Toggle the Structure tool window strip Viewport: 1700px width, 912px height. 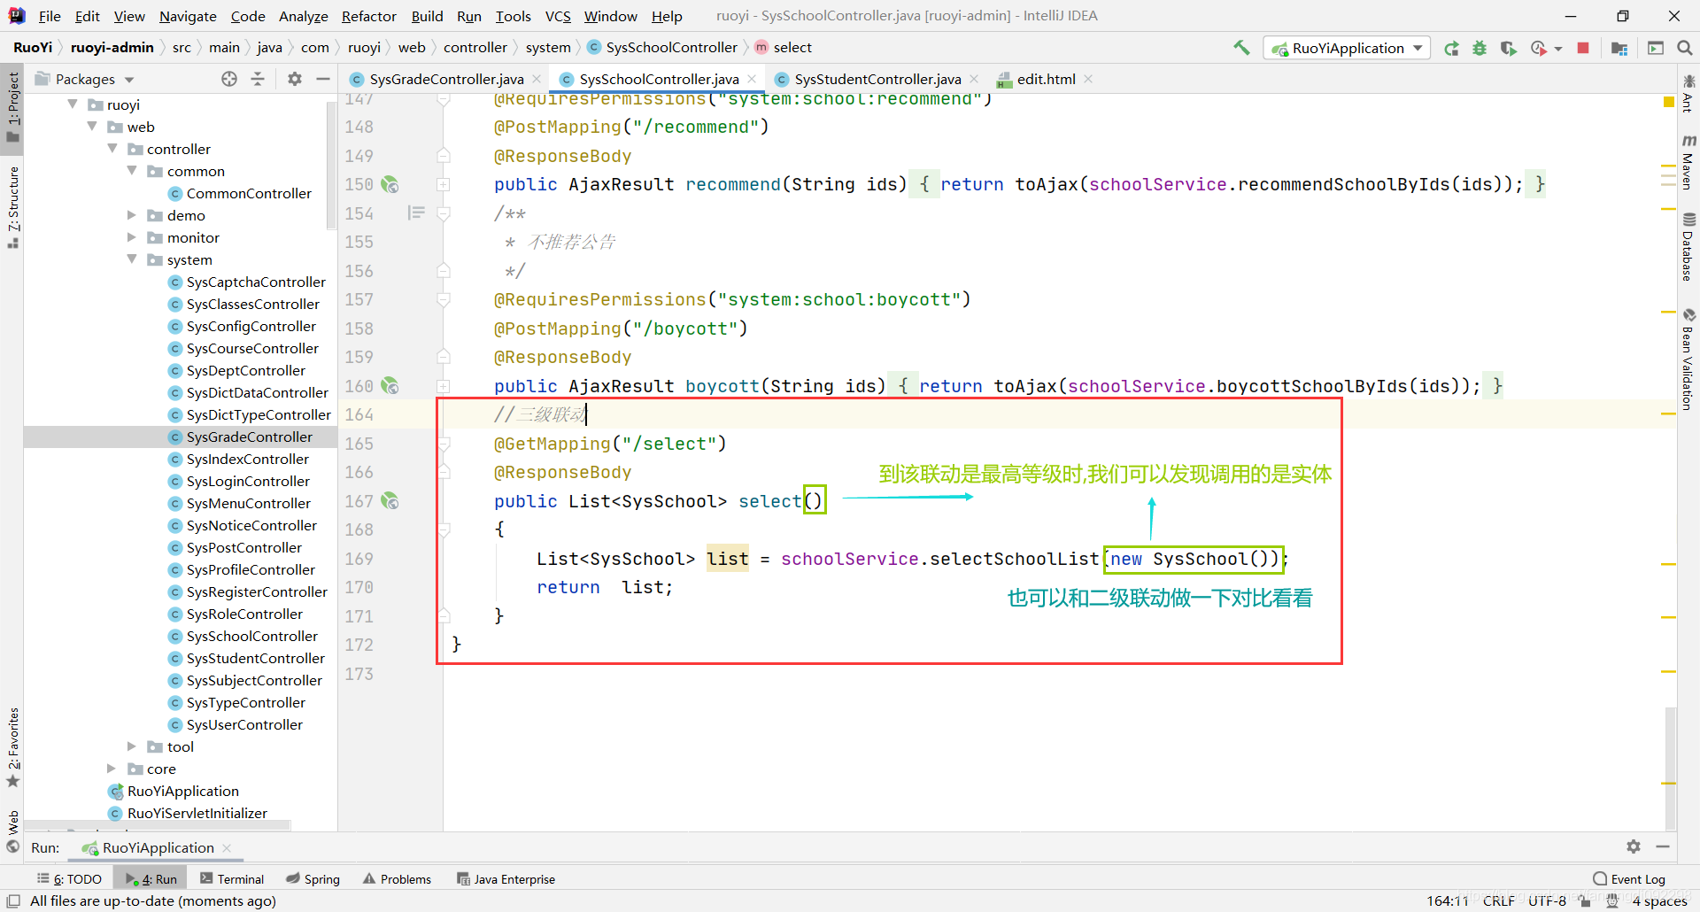[12, 206]
